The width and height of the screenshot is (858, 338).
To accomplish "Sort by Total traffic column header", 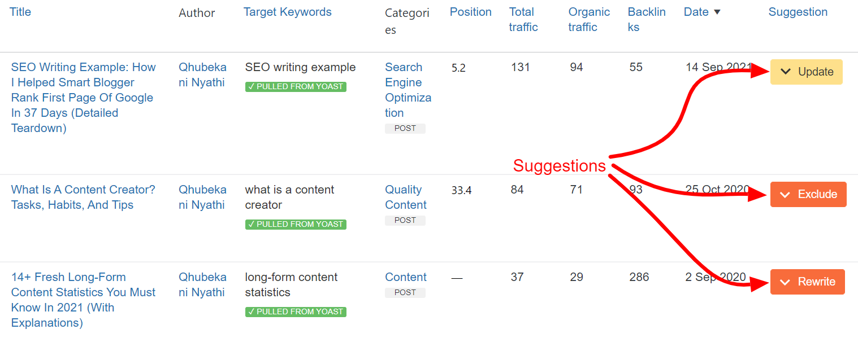I will point(523,20).
